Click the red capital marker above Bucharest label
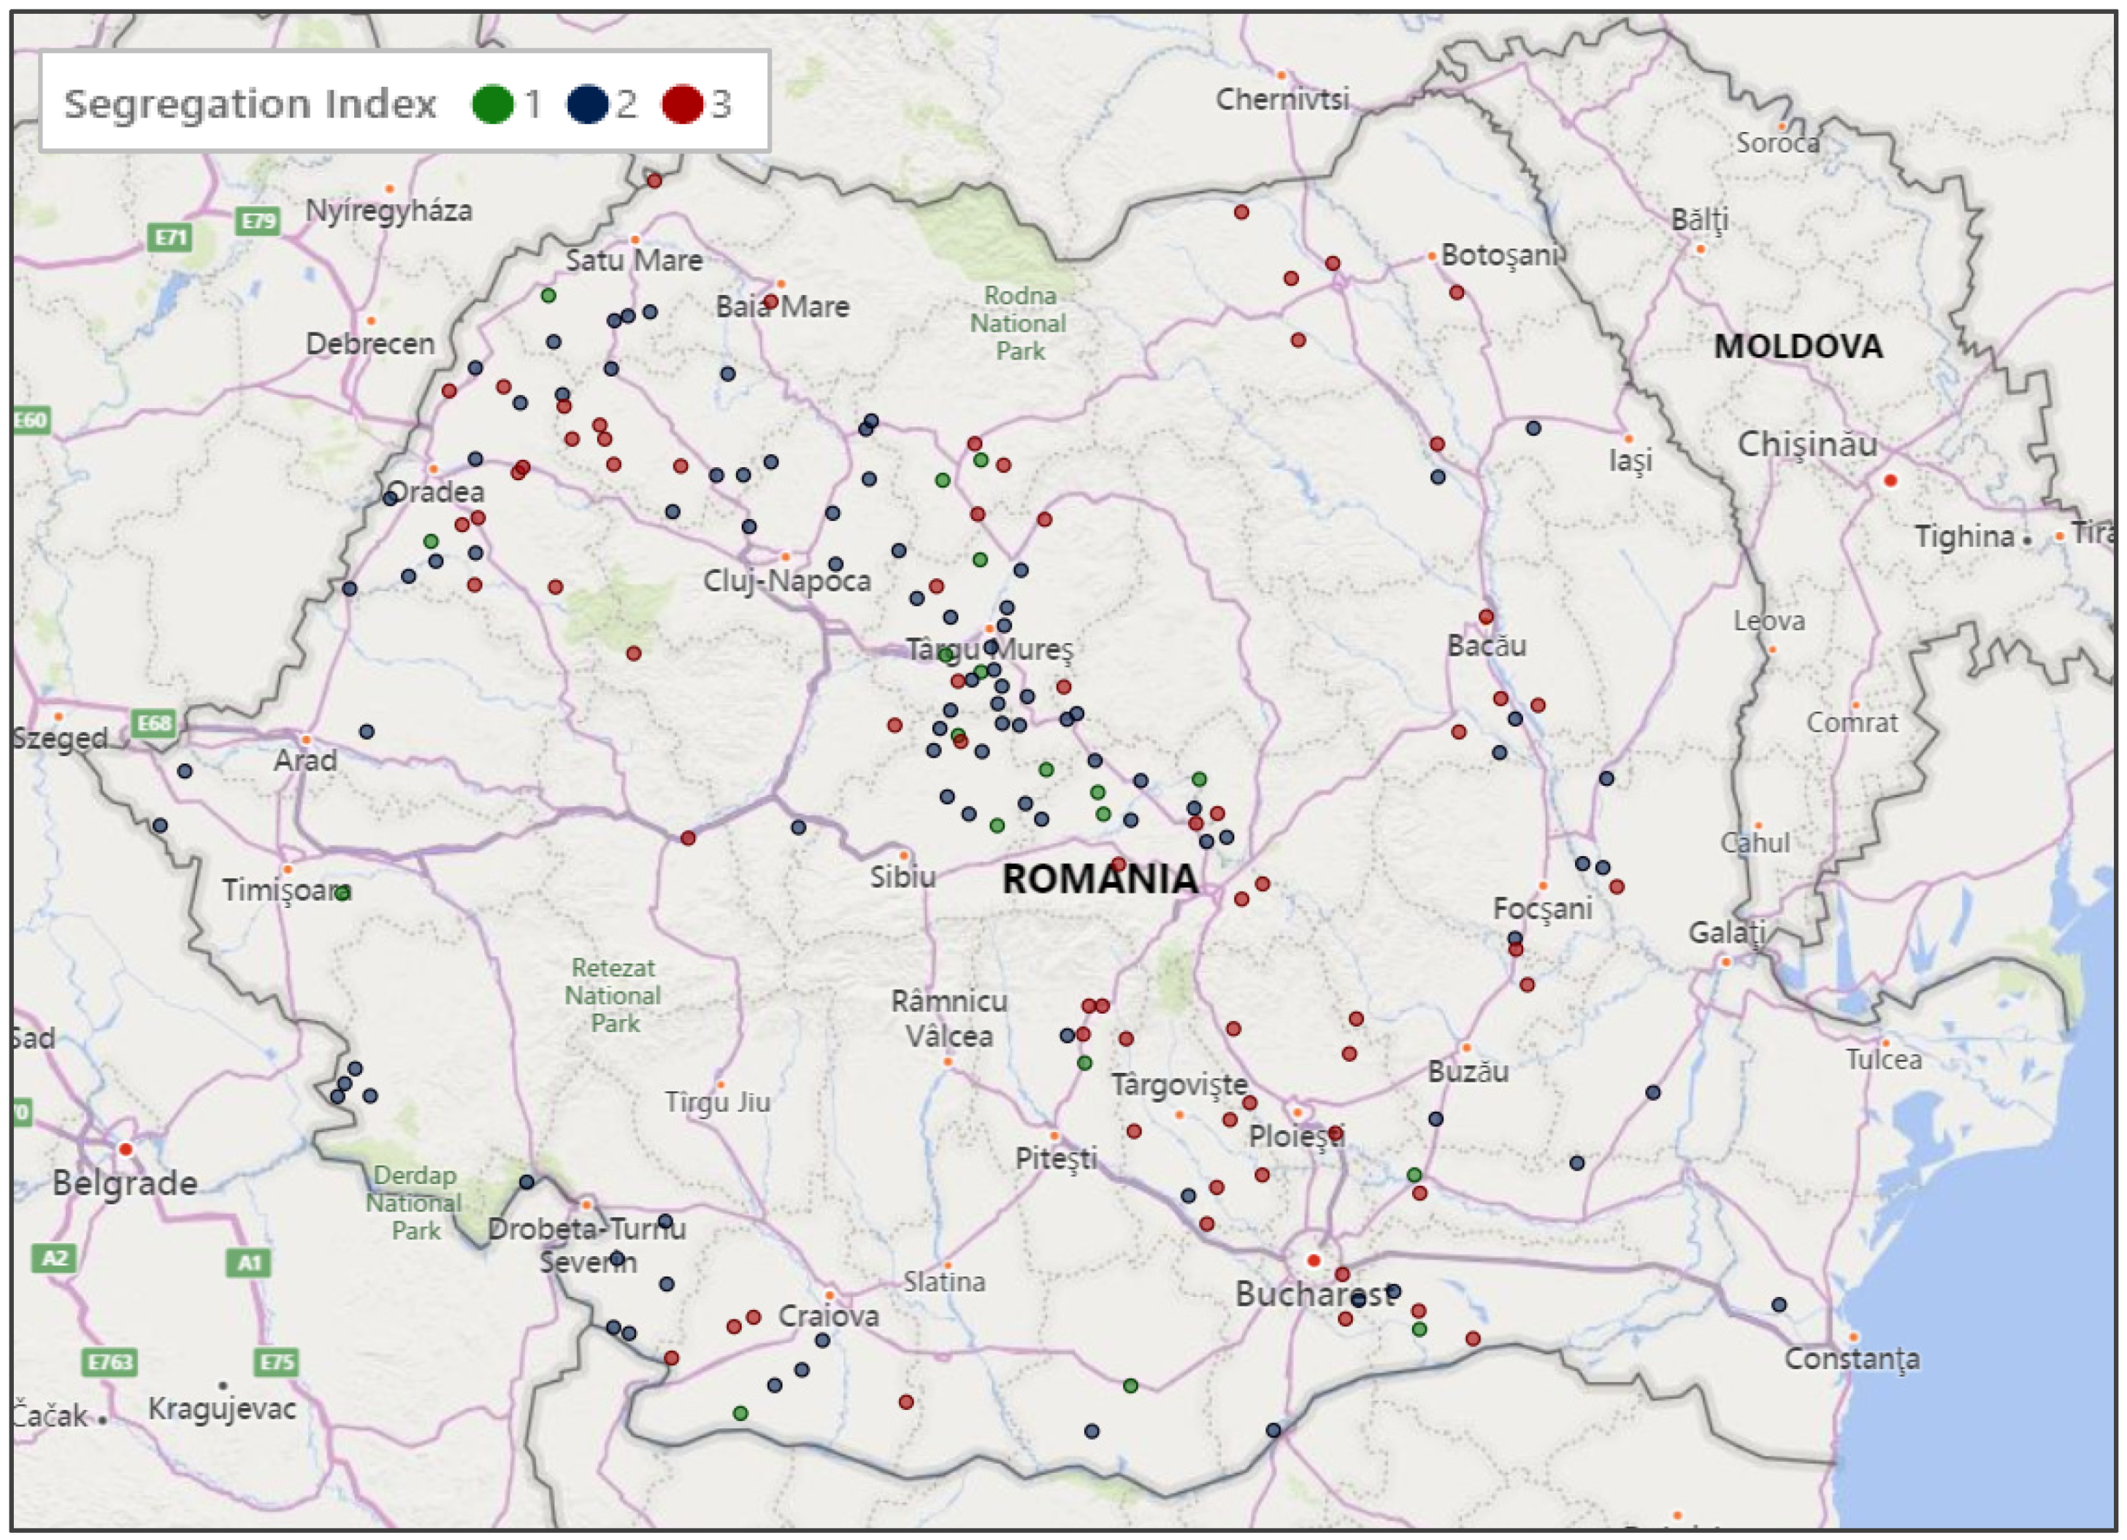This screenshot has width=2127, height=1540. (1313, 1260)
